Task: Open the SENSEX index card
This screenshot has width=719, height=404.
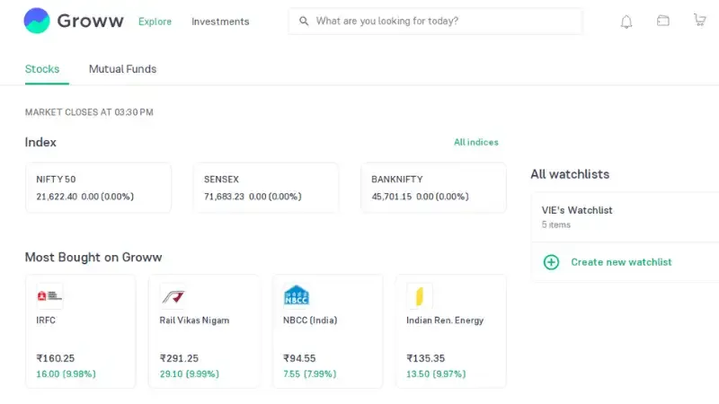Action: click(x=266, y=188)
